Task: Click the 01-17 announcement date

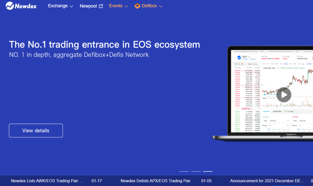Action: (97, 181)
